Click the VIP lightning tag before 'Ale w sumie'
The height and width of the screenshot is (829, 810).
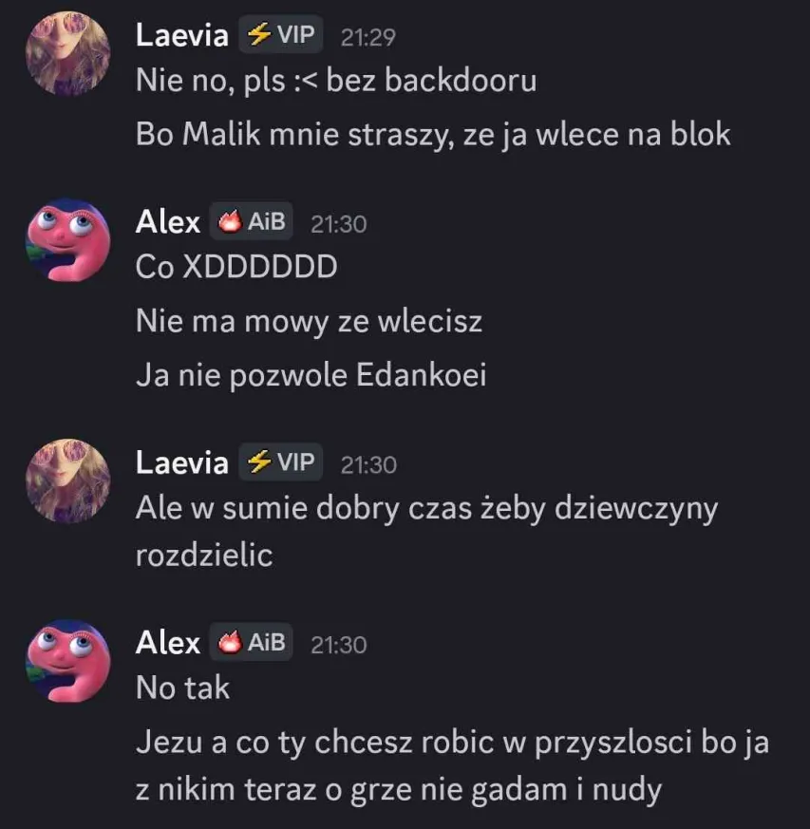[281, 462]
